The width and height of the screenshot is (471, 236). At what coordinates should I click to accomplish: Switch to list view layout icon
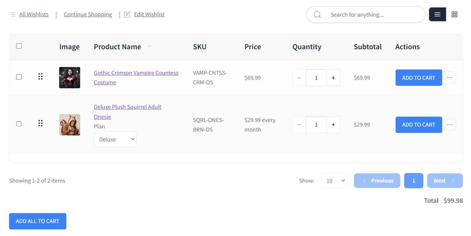click(437, 14)
